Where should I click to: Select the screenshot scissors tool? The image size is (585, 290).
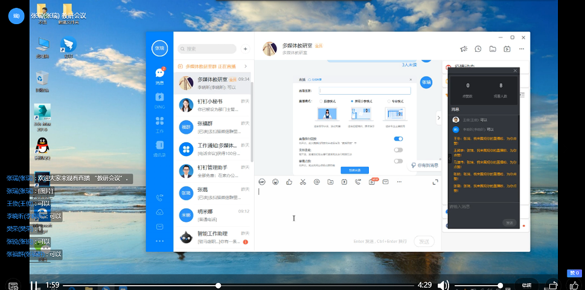coord(303,182)
